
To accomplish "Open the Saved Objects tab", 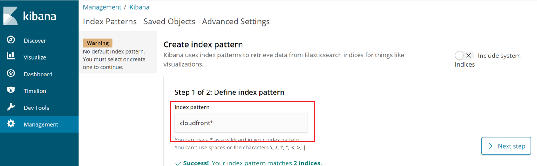I will coord(169,22).
